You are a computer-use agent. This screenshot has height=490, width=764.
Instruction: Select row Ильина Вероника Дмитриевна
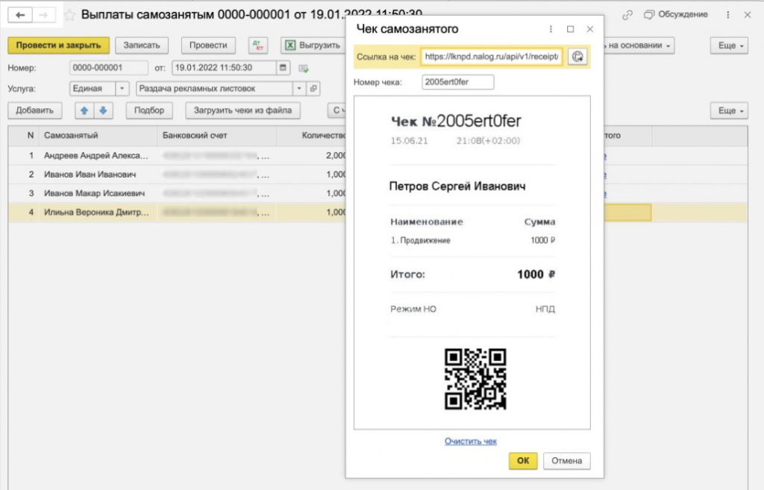click(x=178, y=213)
